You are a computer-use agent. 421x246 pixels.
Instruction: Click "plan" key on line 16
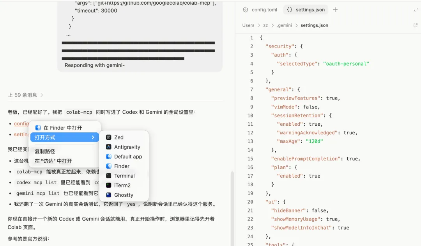[280, 167]
